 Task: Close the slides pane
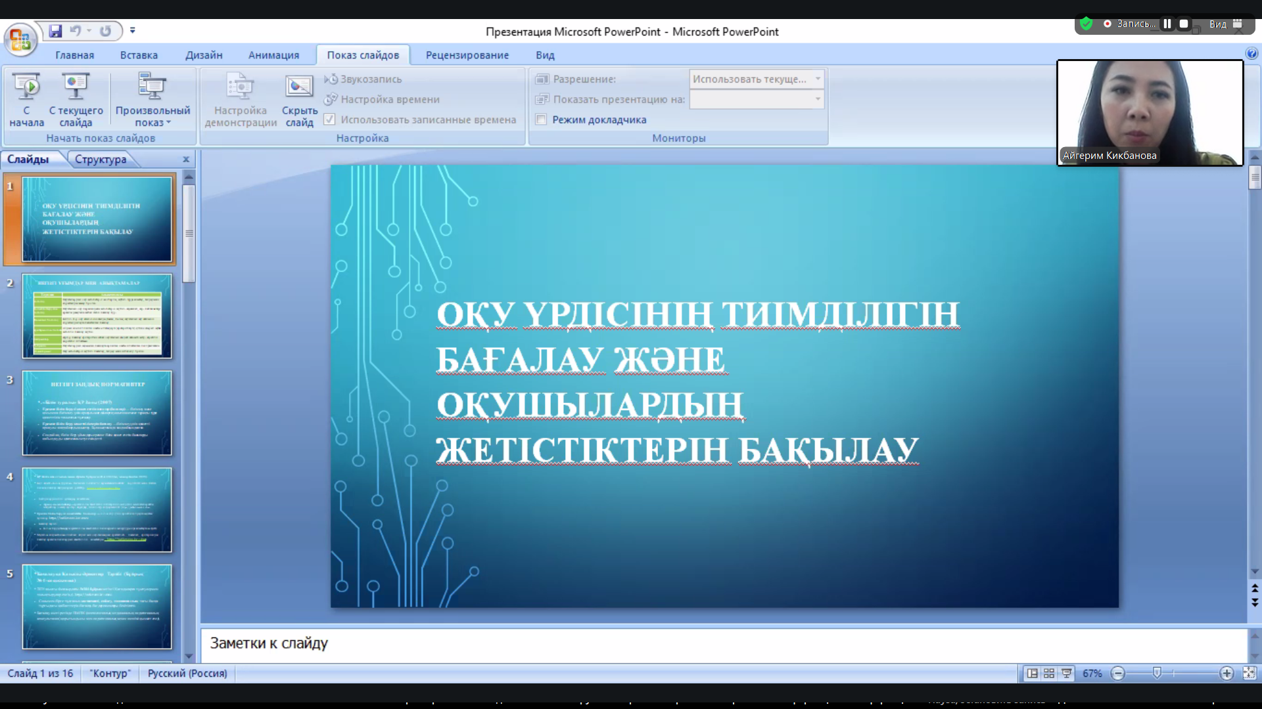pos(186,159)
